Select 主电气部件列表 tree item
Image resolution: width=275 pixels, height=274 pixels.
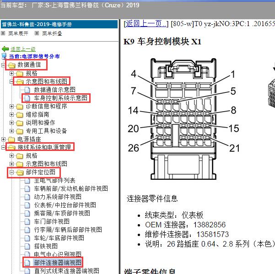coord(55,181)
